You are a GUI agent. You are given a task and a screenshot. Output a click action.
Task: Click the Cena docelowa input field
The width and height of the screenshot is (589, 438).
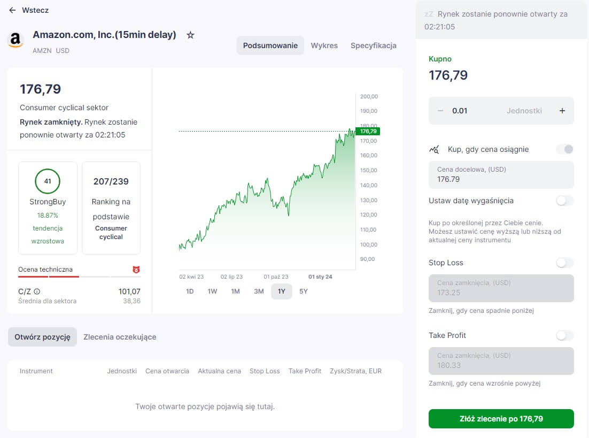[501, 175]
